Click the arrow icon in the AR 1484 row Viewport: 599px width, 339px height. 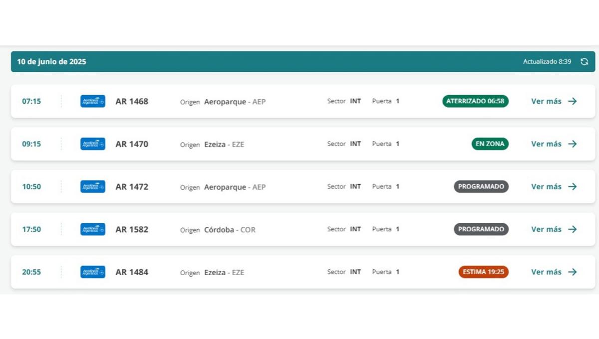tap(573, 272)
